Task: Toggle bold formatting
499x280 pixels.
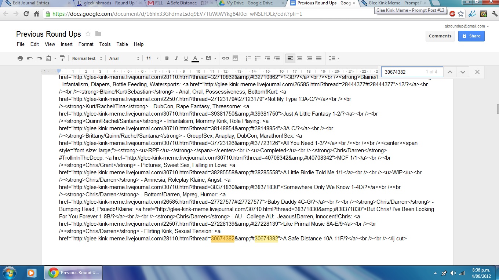Action: (167, 58)
